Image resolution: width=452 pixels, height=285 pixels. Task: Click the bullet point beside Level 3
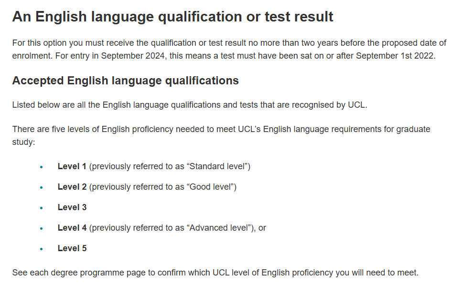(x=42, y=208)
